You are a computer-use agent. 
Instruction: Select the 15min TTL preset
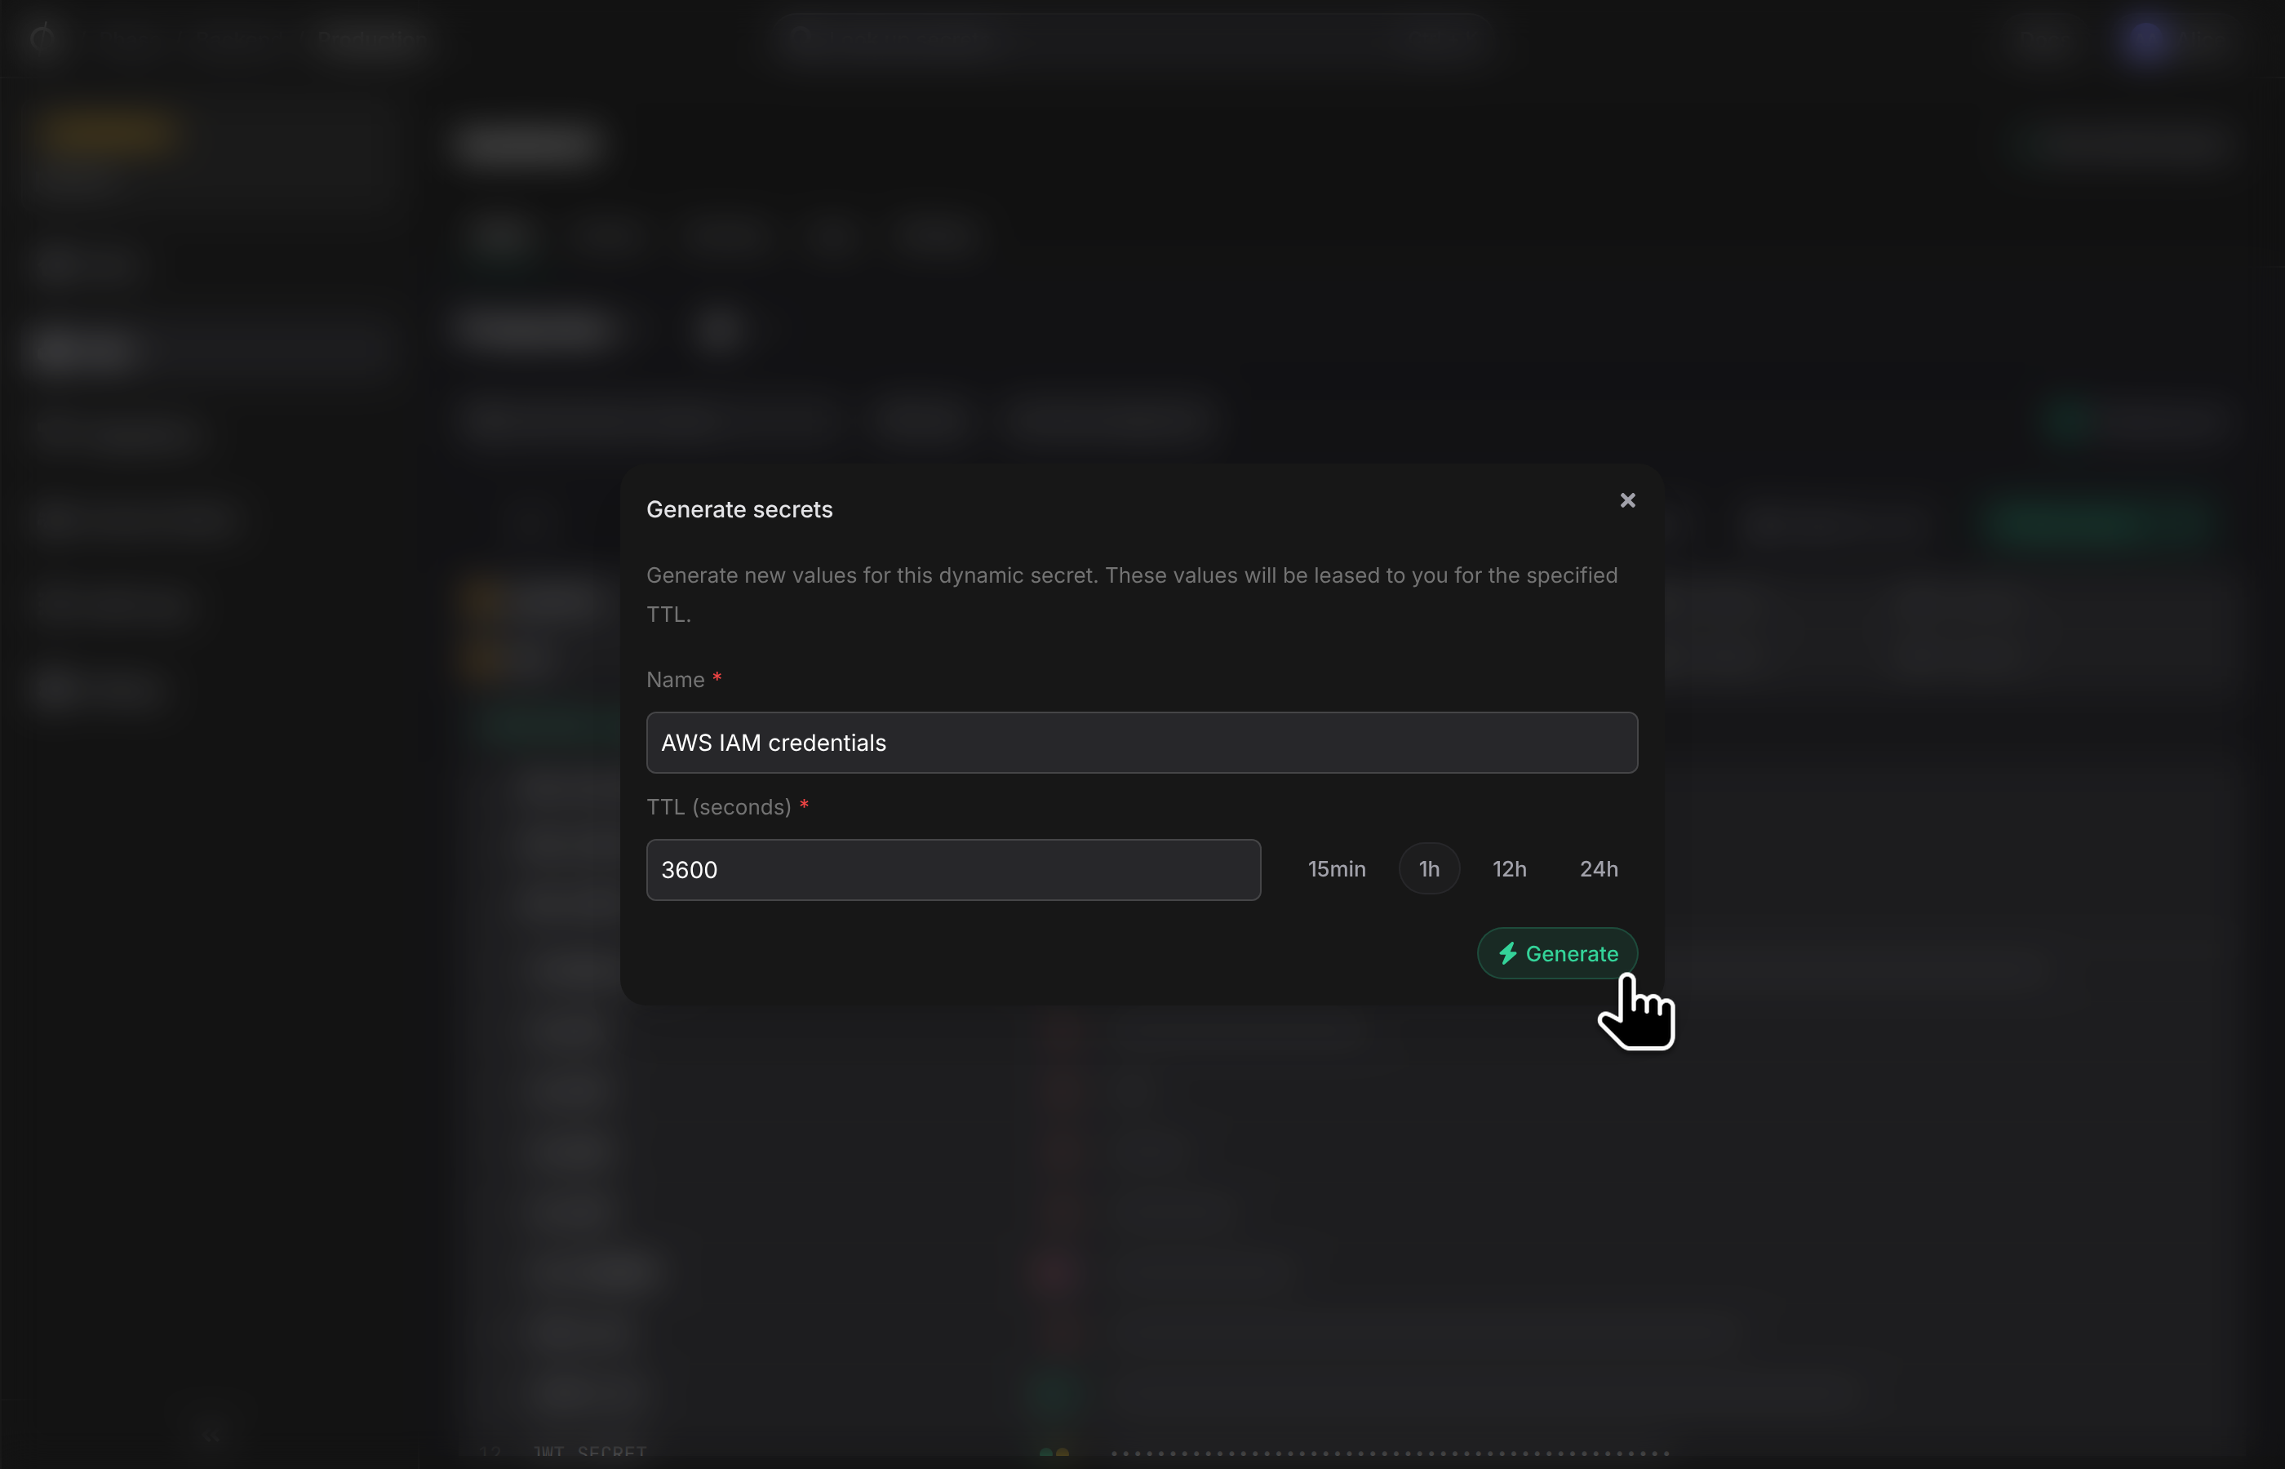point(1336,868)
